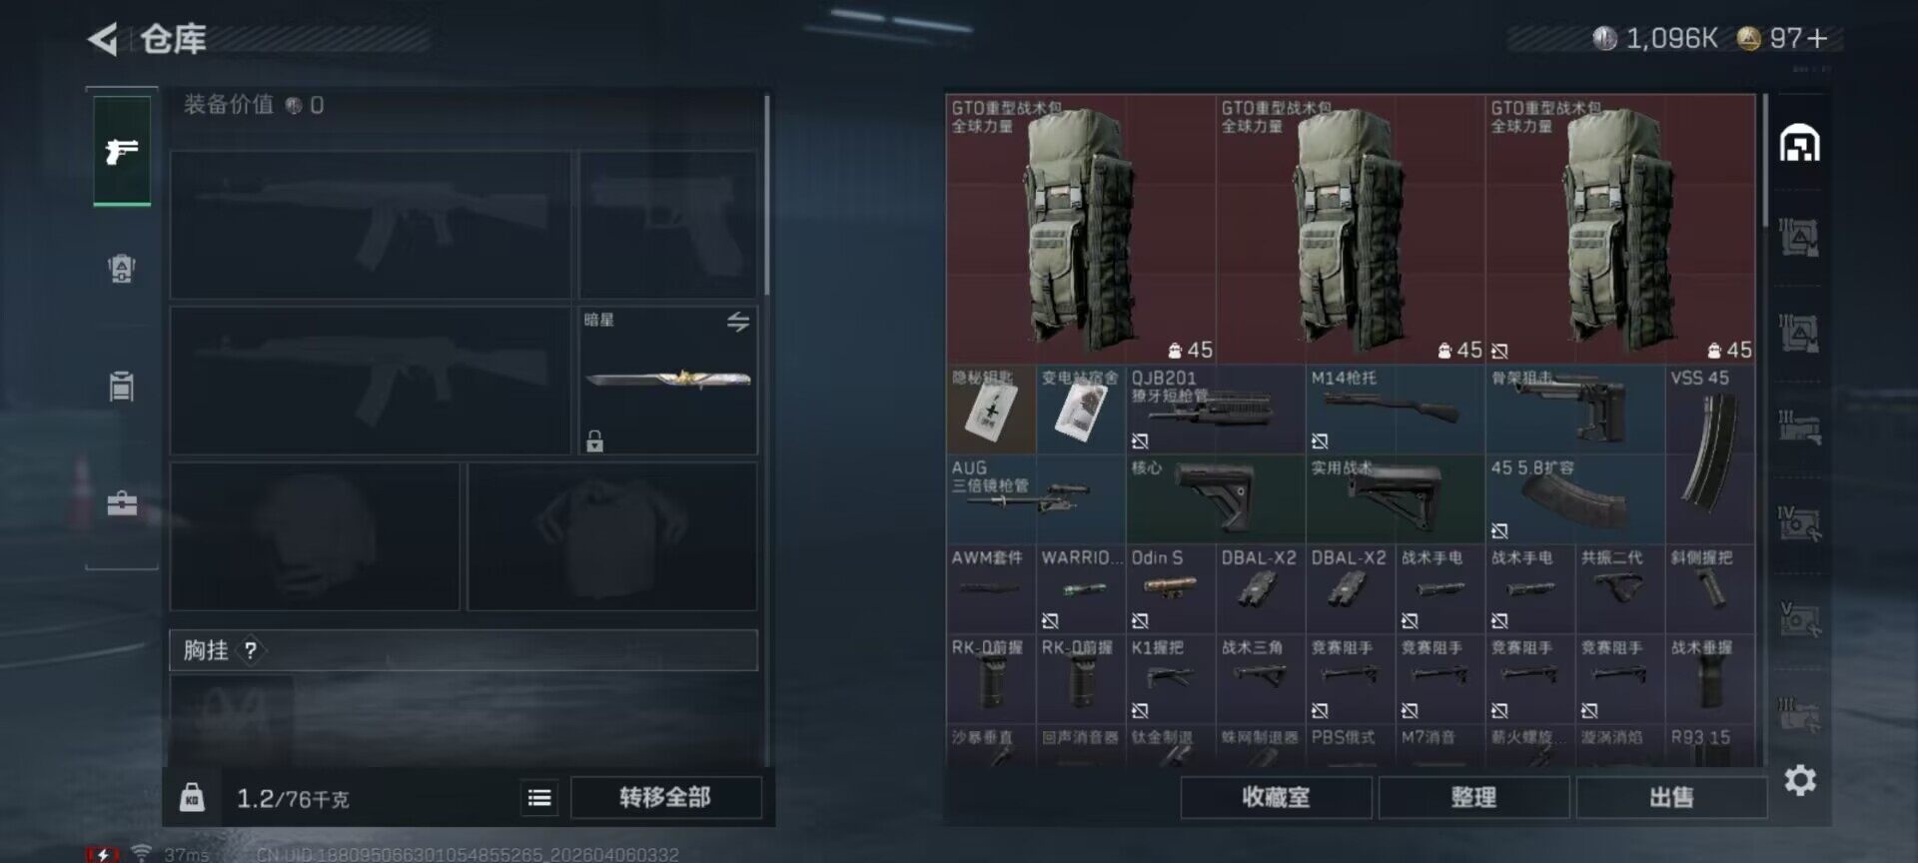1918x863 pixels.
Task: Click the plus next to 97 gold
Action: click(x=1817, y=39)
